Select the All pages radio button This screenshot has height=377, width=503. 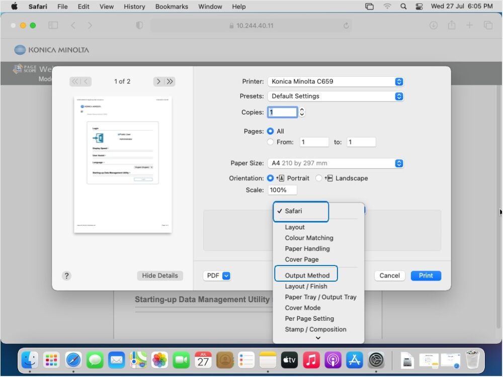[271, 131]
